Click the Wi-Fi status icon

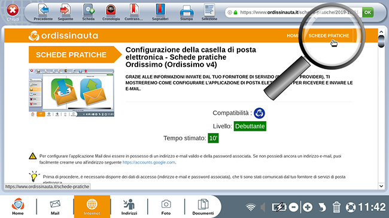[251, 207]
